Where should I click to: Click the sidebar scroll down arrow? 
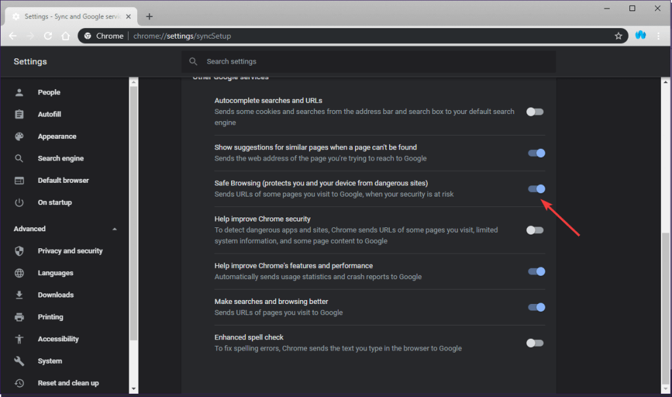click(x=134, y=389)
